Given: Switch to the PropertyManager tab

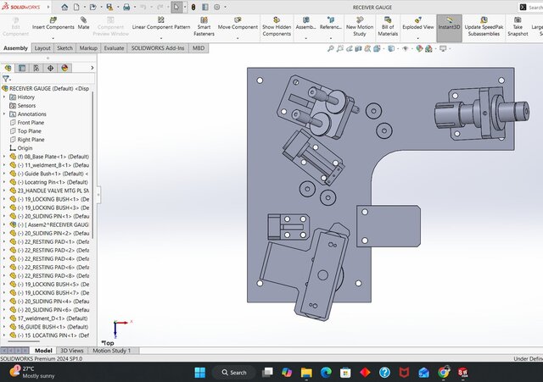Looking at the screenshot, I should [x=22, y=68].
